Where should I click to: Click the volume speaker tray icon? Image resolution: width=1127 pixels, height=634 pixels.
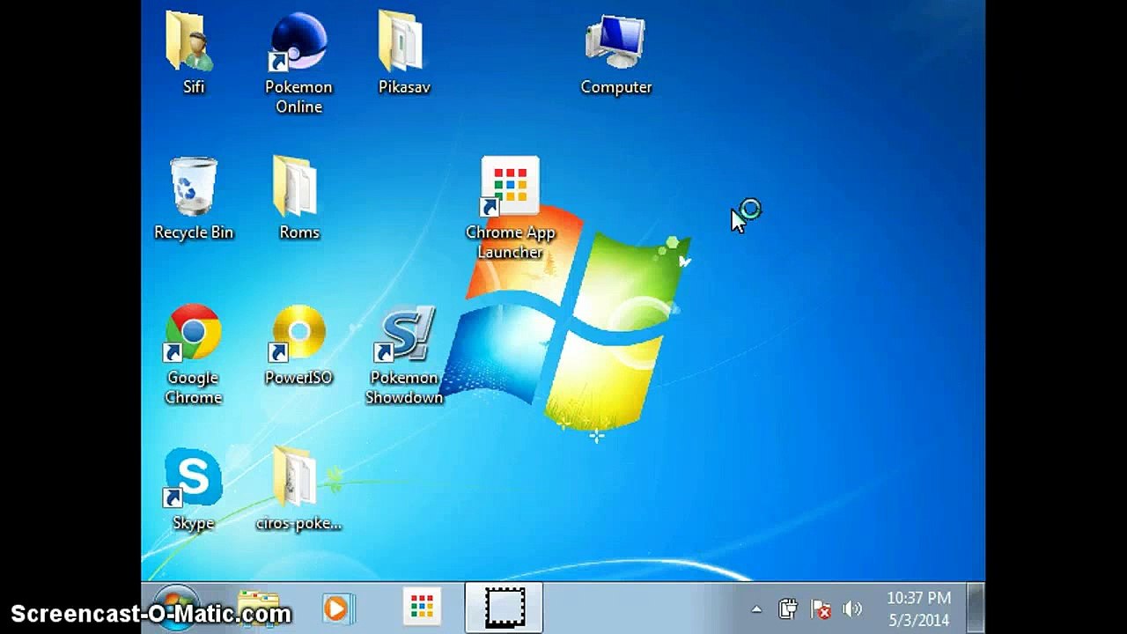[852, 608]
